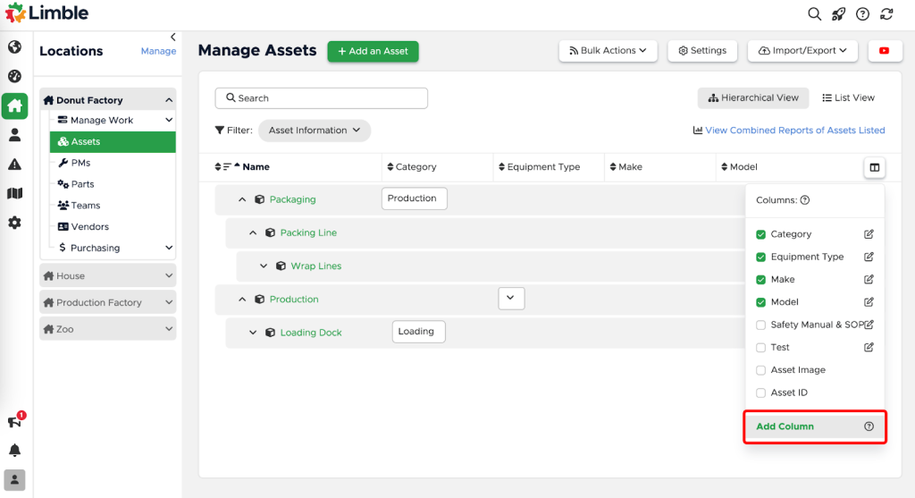This screenshot has width=915, height=498.
Task: Open the notifications bell icon
Action: tap(14, 450)
